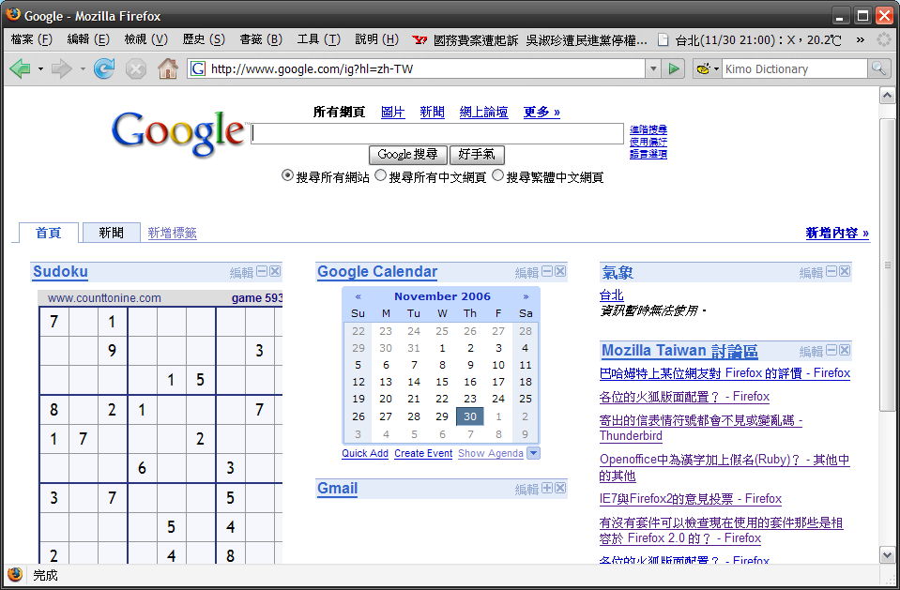Click the Google search input field

point(437,133)
